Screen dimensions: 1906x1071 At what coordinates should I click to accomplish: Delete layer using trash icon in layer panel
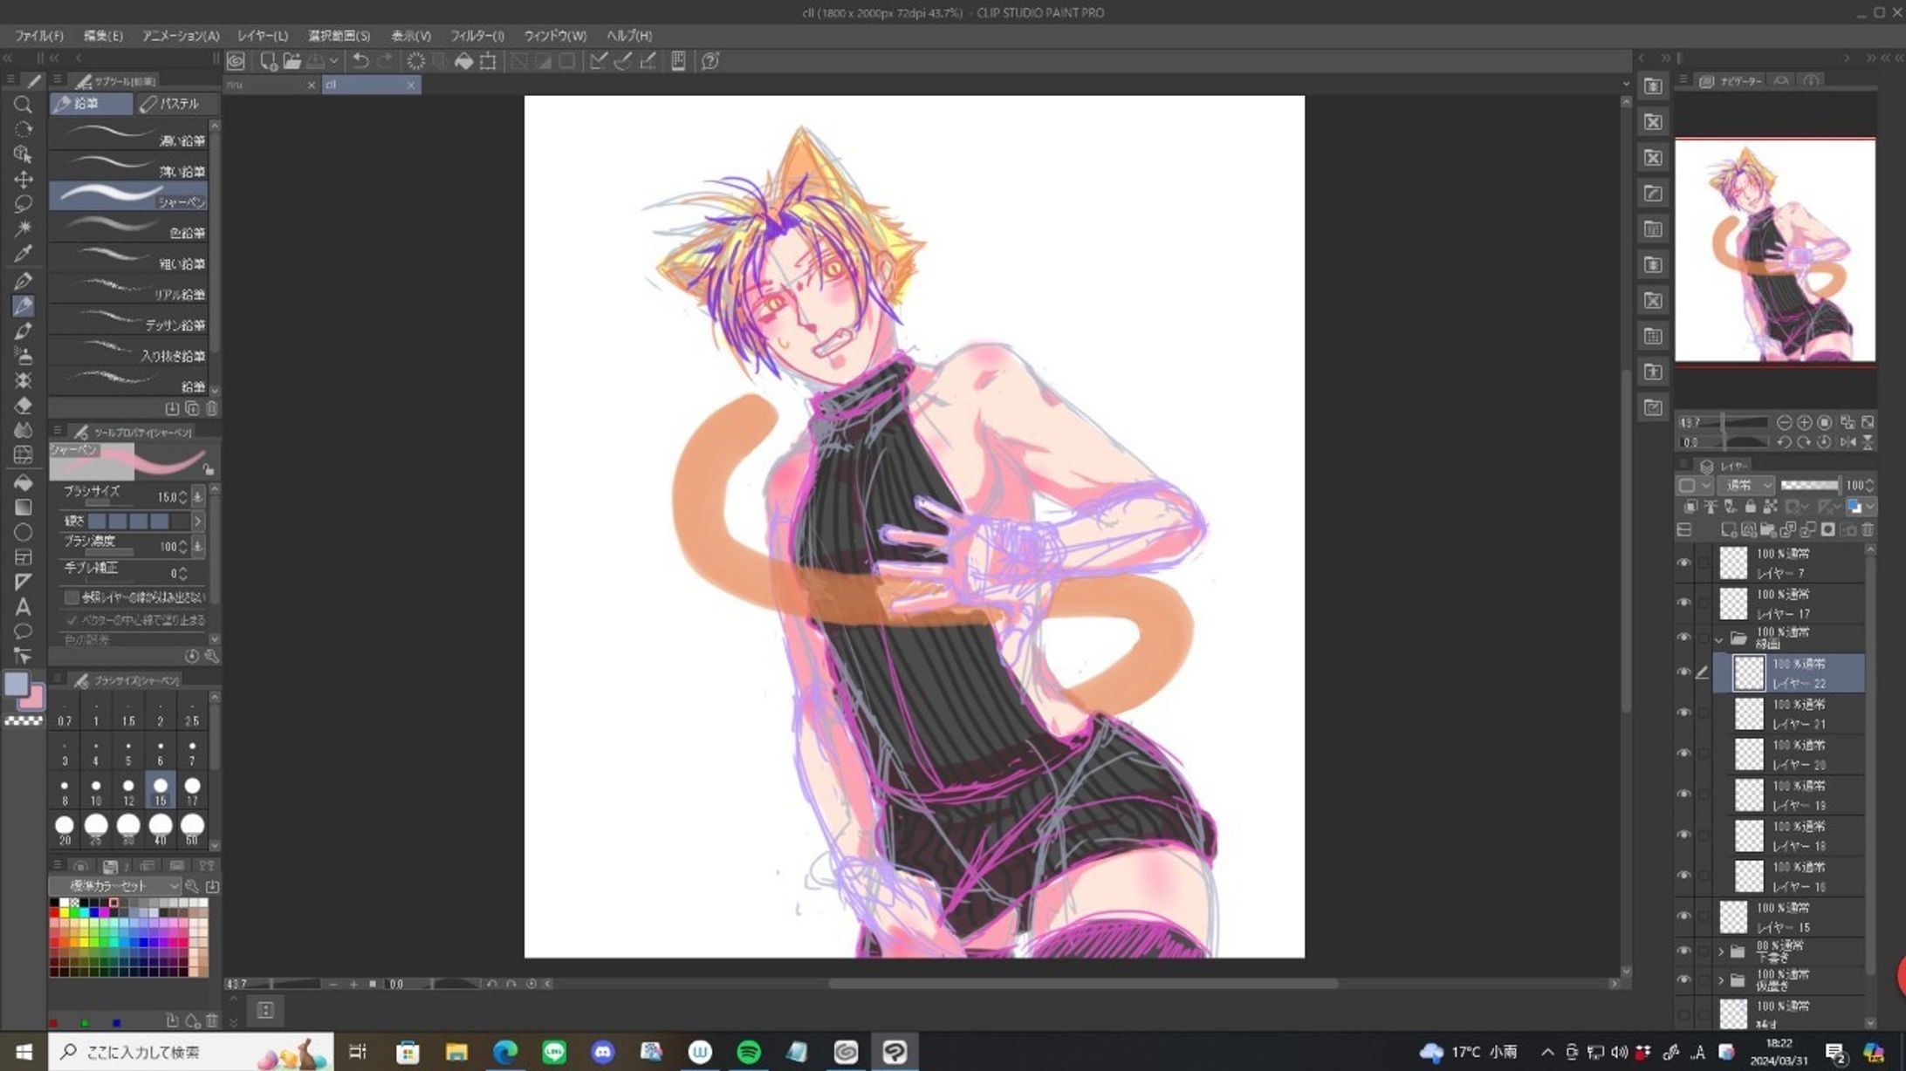[1868, 529]
